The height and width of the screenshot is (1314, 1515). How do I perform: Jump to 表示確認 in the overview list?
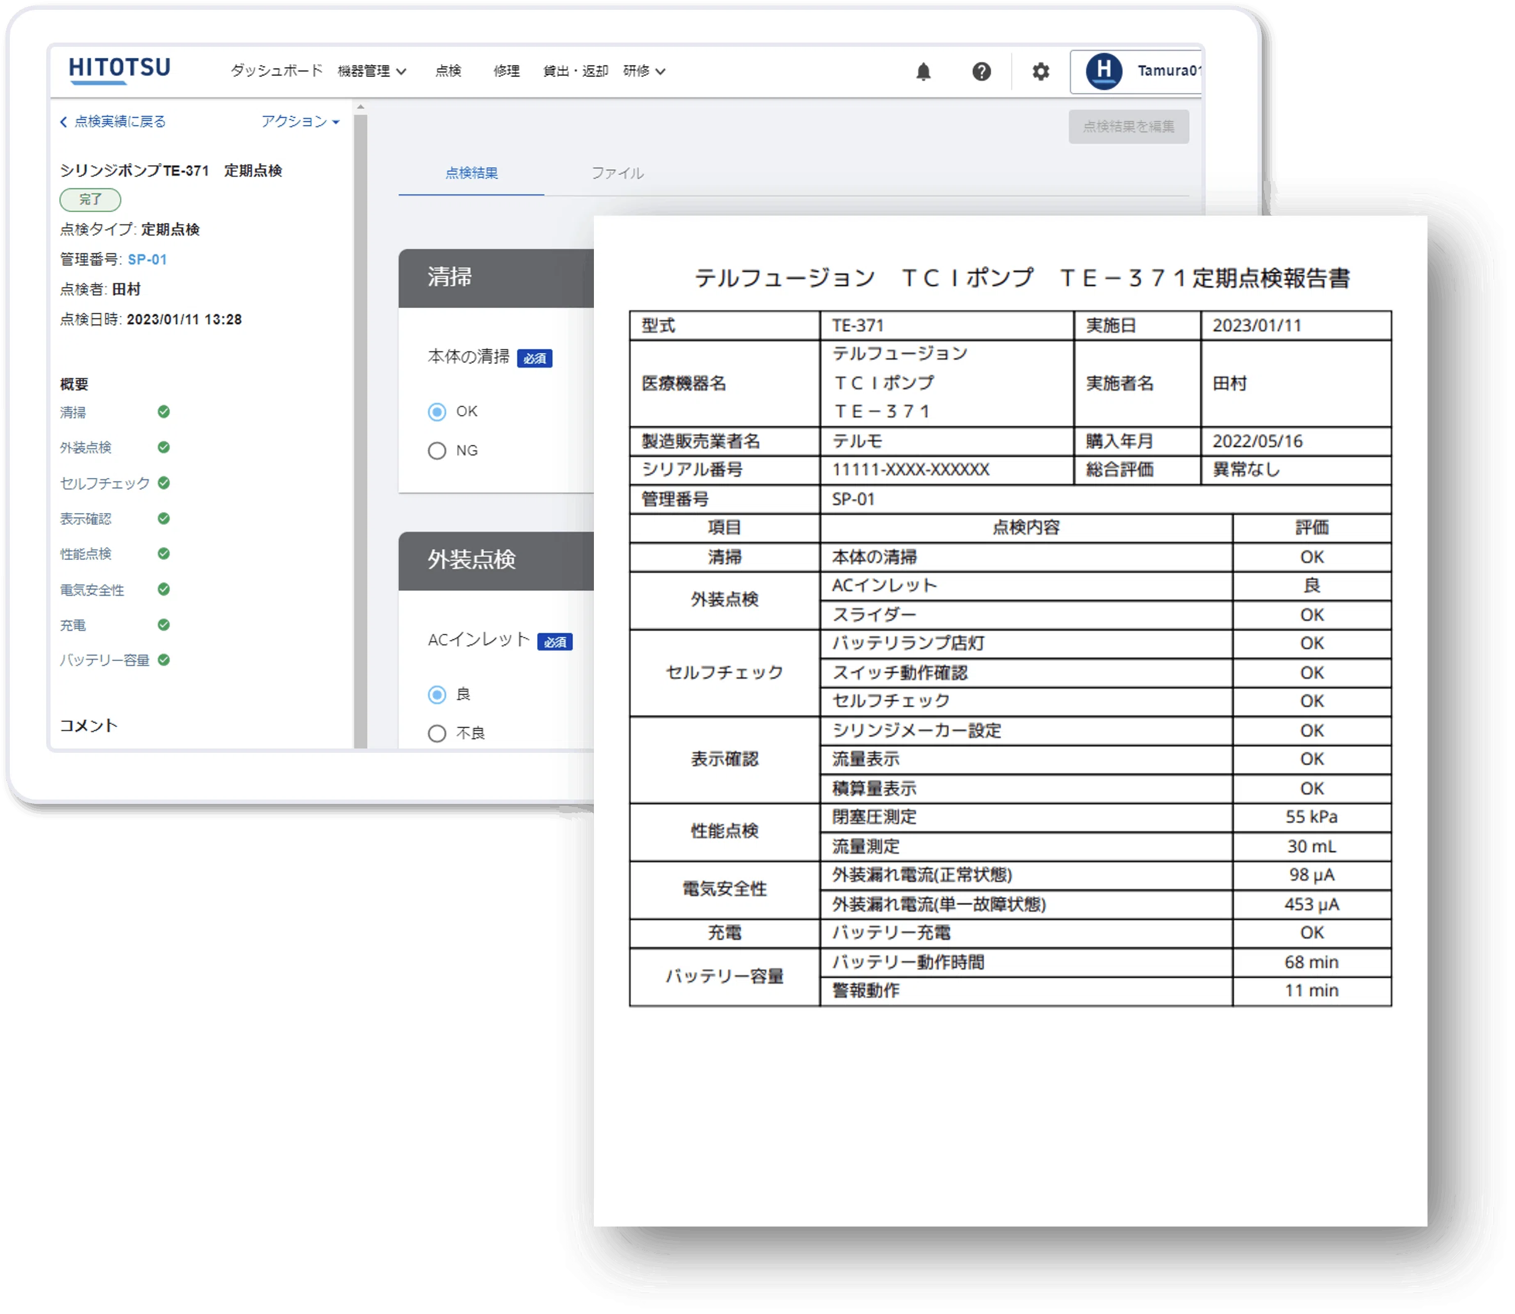pyautogui.click(x=86, y=519)
